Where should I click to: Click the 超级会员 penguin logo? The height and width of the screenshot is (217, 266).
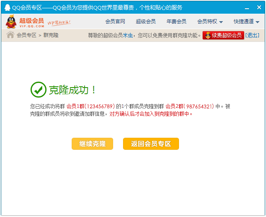tap(11, 22)
